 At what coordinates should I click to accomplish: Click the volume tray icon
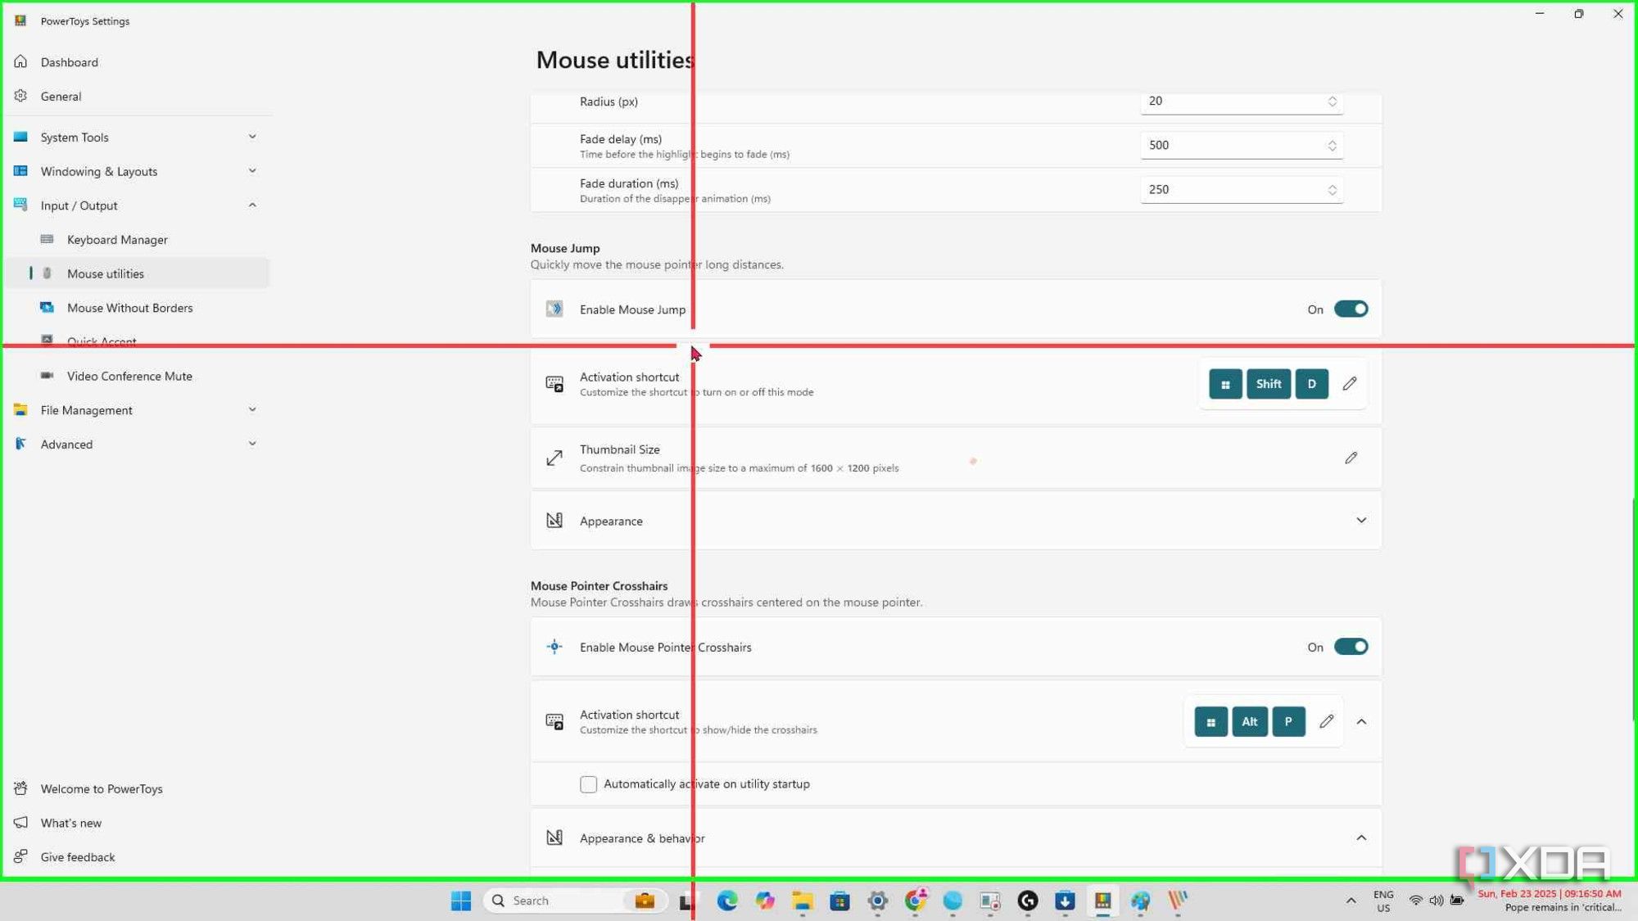click(x=1437, y=901)
